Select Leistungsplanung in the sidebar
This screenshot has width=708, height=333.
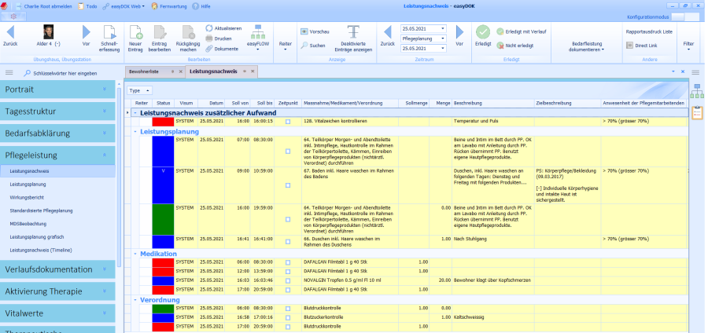point(28,183)
